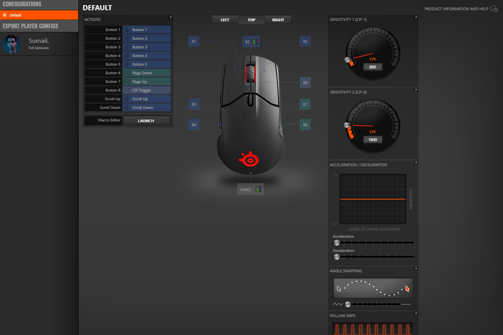Screen dimensions: 503x335
Task: Open Button 7 Page Up action dropdown
Action: [x=147, y=82]
